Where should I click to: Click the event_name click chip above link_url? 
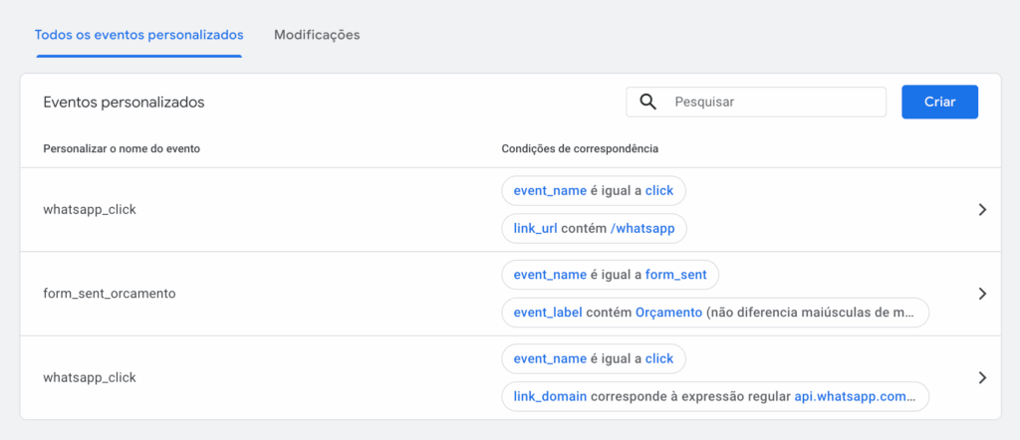click(594, 190)
